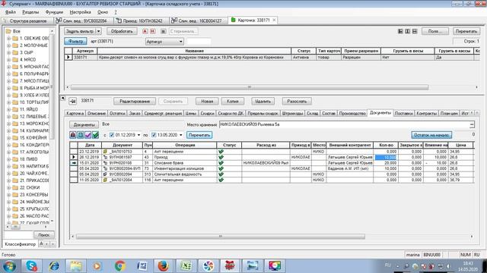
Task: Click the Разослать button
Action: pyautogui.click(x=297, y=101)
